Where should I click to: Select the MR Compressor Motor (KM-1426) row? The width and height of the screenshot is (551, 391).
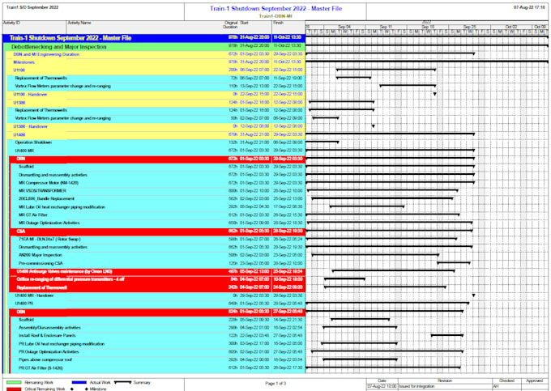coord(158,183)
